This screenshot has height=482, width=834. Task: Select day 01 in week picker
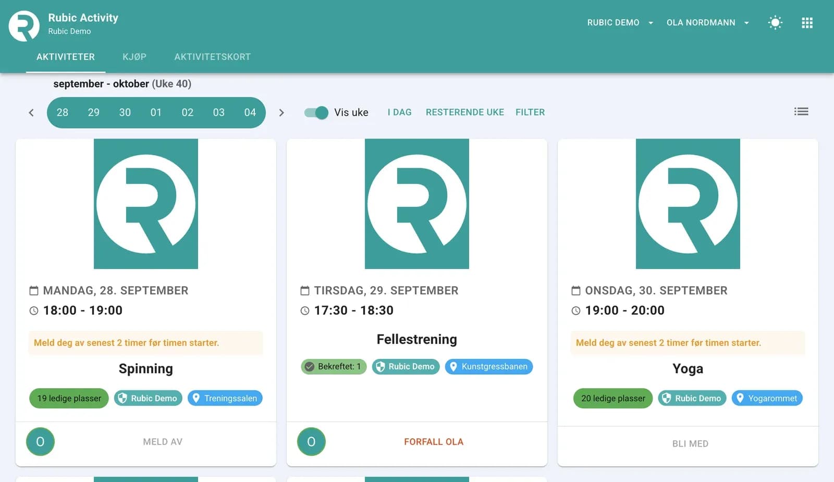(x=156, y=113)
